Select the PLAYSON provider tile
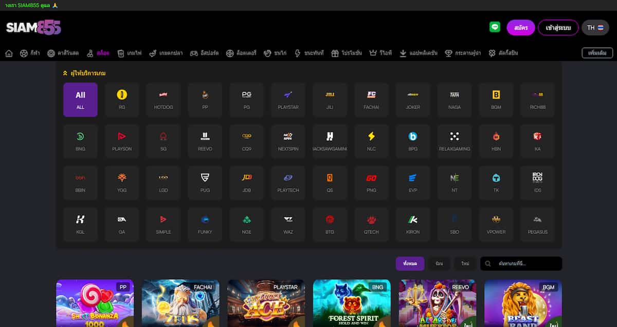This screenshot has height=327, width=617. [x=122, y=141]
